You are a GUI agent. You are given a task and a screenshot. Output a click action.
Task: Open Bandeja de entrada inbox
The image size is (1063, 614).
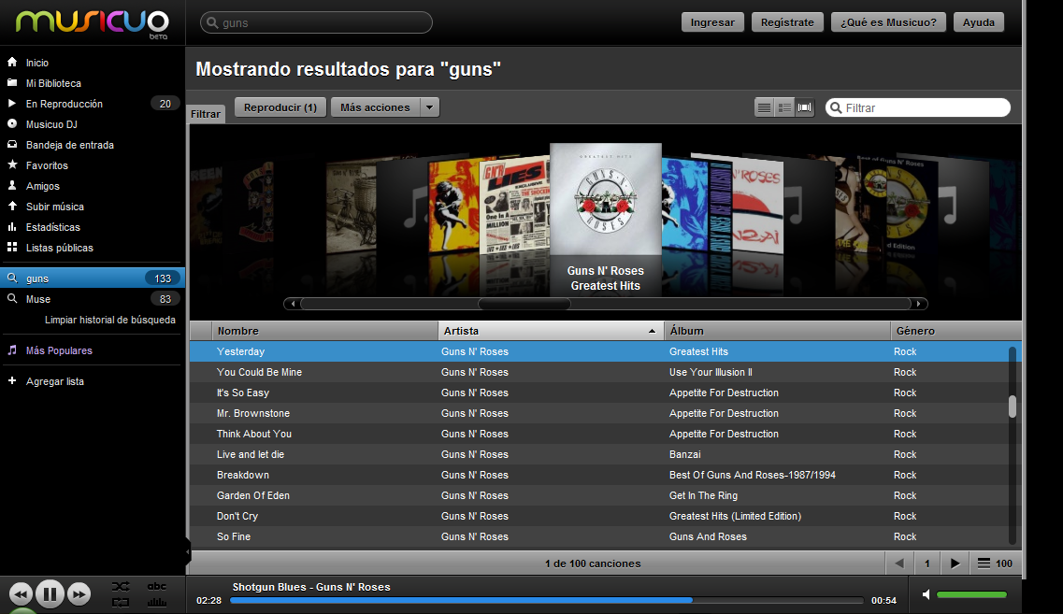click(69, 145)
